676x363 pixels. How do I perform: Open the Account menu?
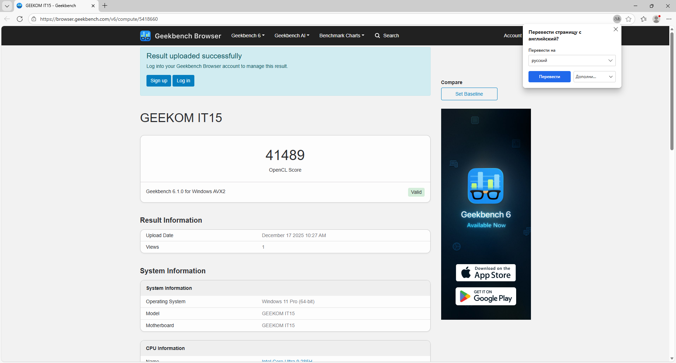tap(513, 36)
